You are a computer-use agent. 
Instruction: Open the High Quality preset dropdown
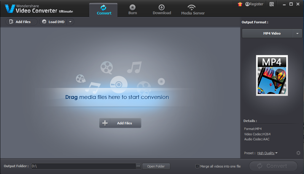(x=267, y=153)
